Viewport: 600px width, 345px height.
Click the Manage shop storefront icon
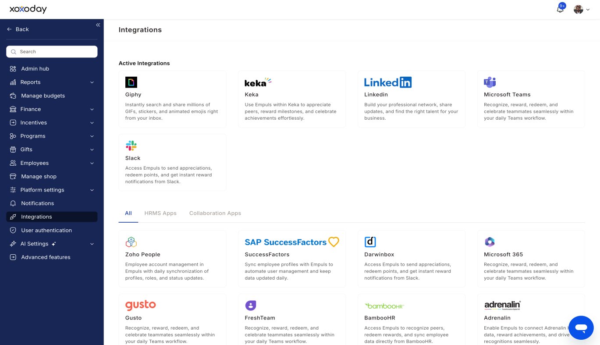(x=13, y=177)
